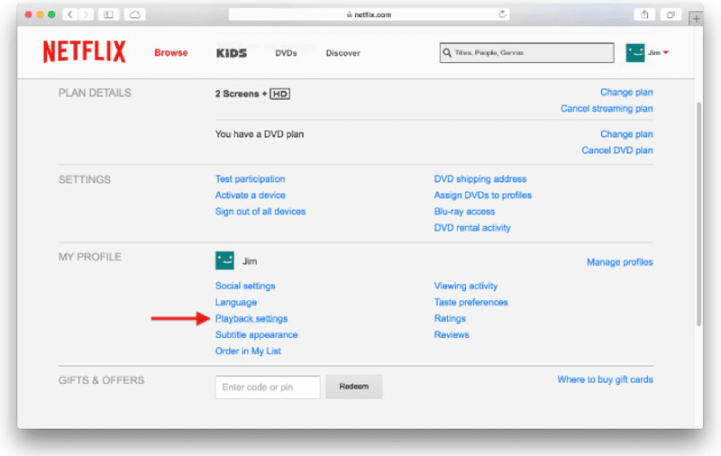Open DVD rental activity link

click(x=472, y=228)
